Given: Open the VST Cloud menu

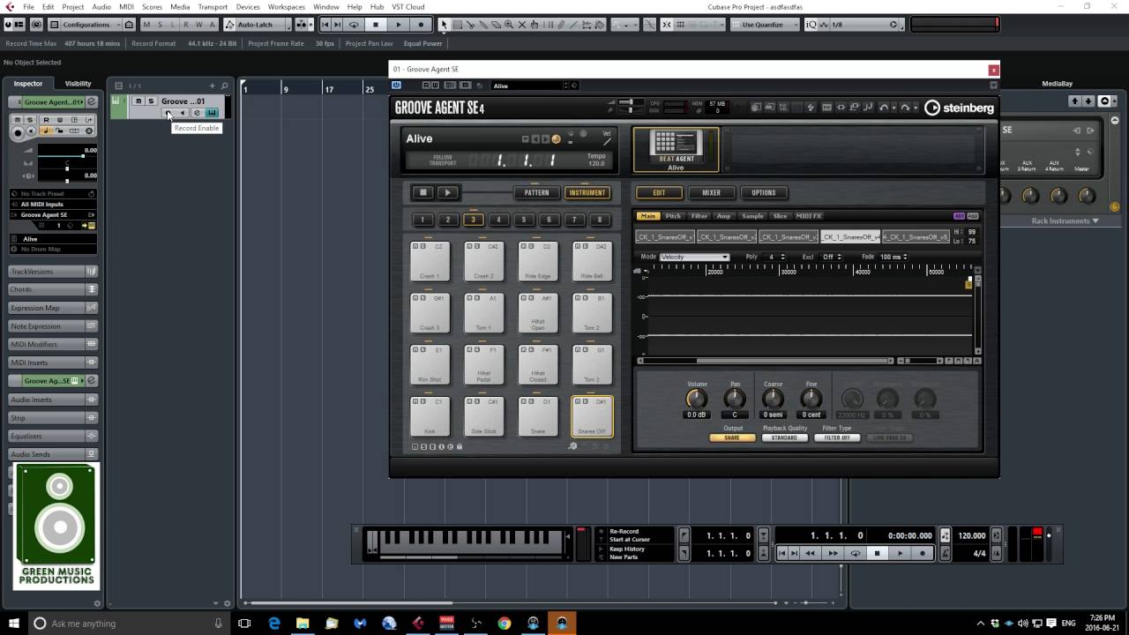Looking at the screenshot, I should [x=408, y=7].
